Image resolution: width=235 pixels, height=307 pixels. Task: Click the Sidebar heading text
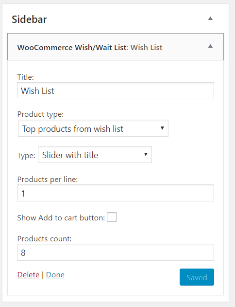(x=29, y=19)
